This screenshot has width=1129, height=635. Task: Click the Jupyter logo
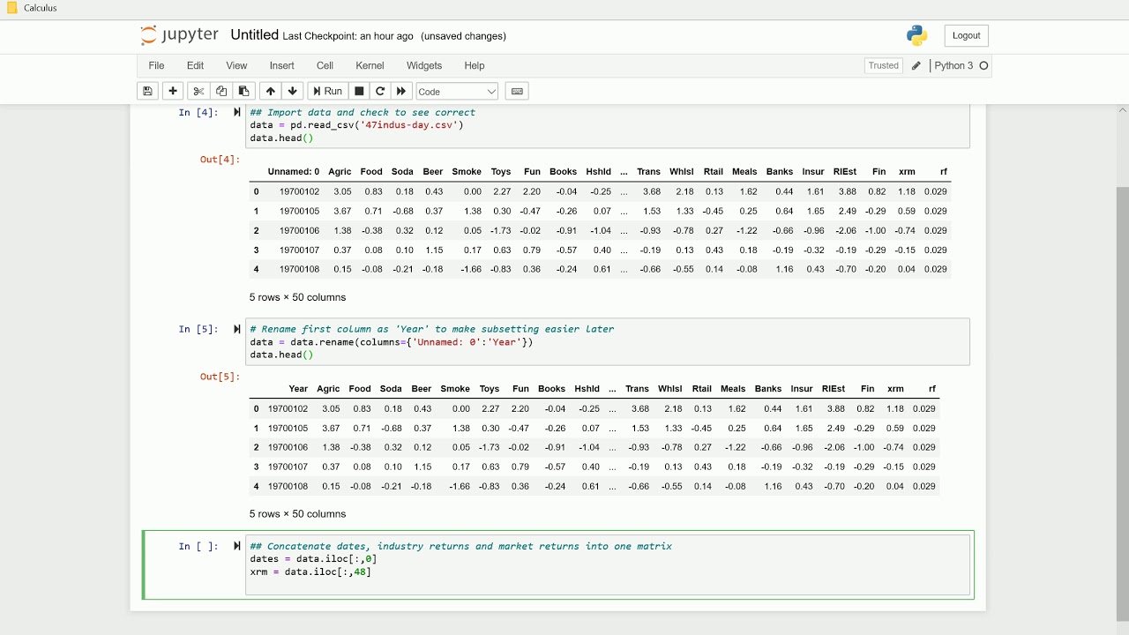point(179,35)
